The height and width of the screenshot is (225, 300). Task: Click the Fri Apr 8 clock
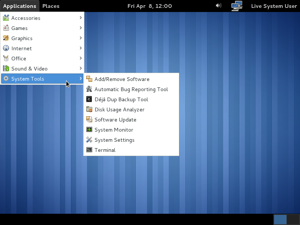click(x=150, y=6)
